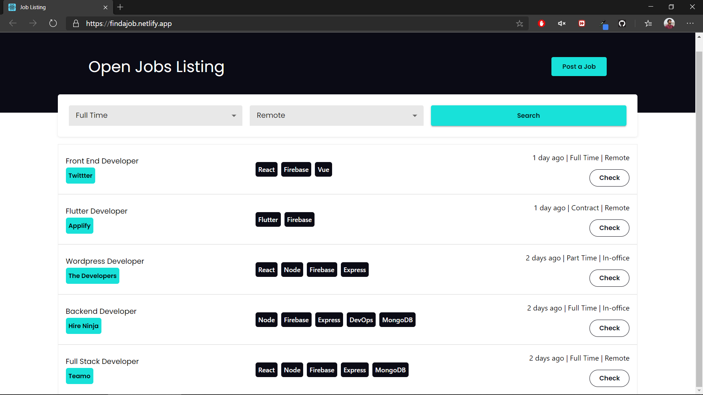The width and height of the screenshot is (703, 395).
Task: Click the user profile avatar
Action: click(x=669, y=23)
